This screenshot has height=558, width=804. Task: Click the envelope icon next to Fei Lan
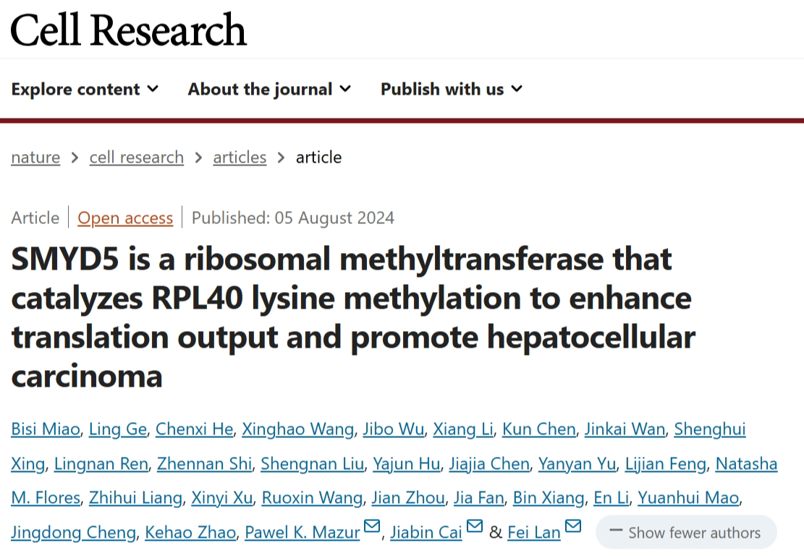click(x=572, y=525)
